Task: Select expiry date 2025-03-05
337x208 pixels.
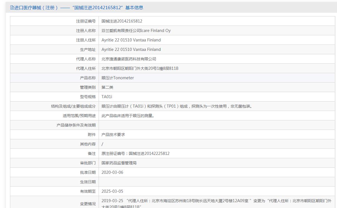Action: [112, 191]
